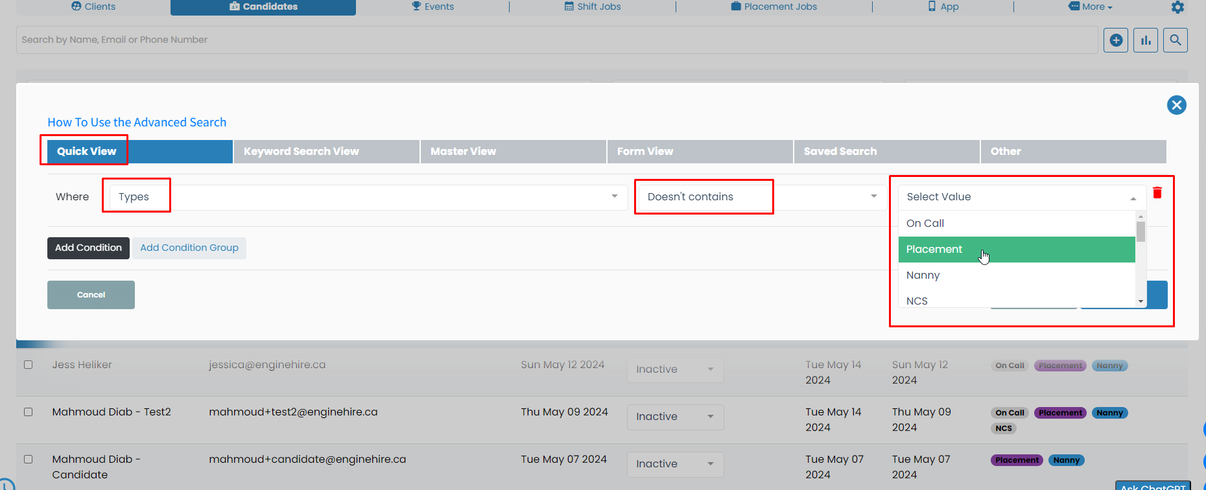Click the blue plus add candidate icon
This screenshot has width=1206, height=490.
[1116, 40]
